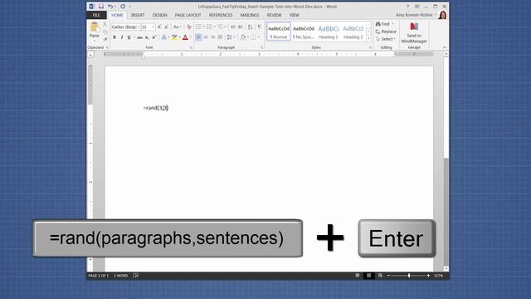Toggle Italic formatting
This screenshot has height=299, width=531.
tap(122, 37)
